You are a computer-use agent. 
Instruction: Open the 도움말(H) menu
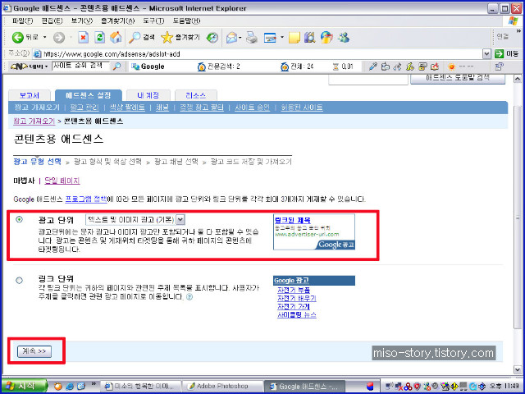coord(186,21)
